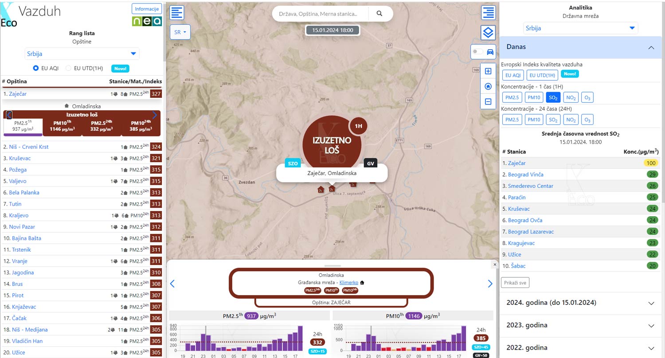Image resolution: width=665 pixels, height=358 pixels.
Task: Expand the 2023. godina section
Action: point(580,325)
